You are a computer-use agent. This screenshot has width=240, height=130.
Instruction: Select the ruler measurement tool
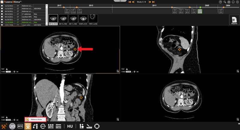(89, 126)
